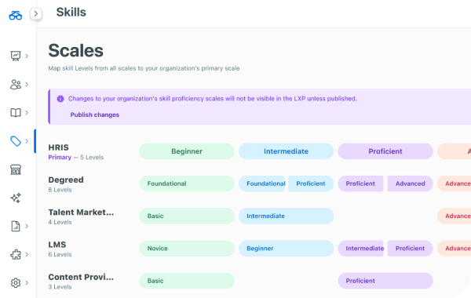471x298 pixels.
Task: Click the 6 Levels text under LMS
Action: pyautogui.click(x=60, y=255)
